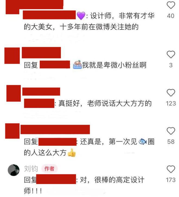Click the 173 like count
Viewport: 179px width, 197px height.
coord(171,180)
